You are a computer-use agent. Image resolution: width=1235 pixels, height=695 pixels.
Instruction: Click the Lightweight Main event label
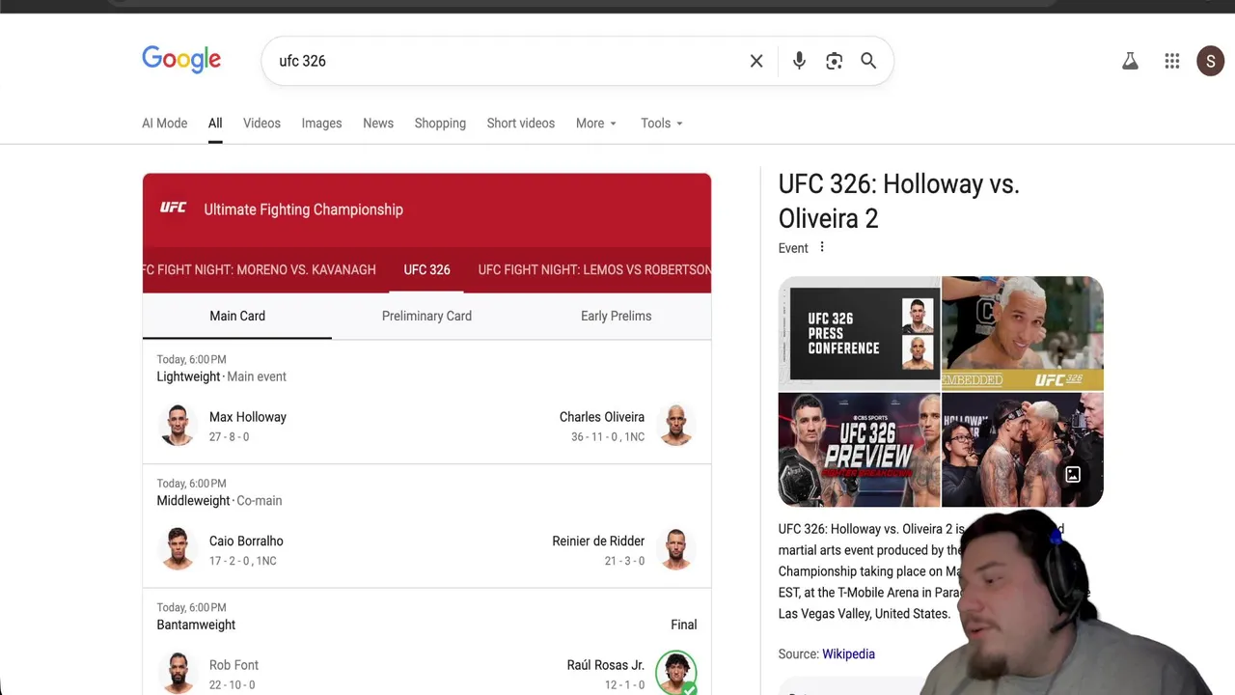(222, 376)
